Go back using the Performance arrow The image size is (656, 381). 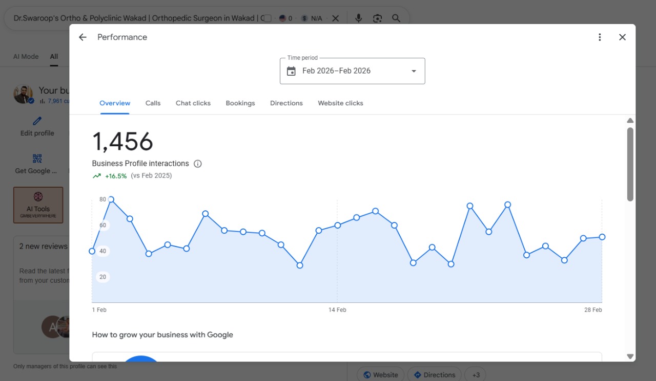click(x=83, y=37)
